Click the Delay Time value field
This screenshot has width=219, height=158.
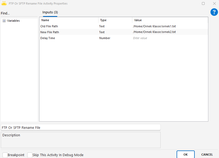(170, 38)
